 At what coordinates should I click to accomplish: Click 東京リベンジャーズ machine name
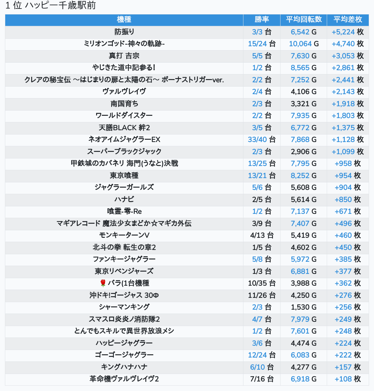point(124,271)
